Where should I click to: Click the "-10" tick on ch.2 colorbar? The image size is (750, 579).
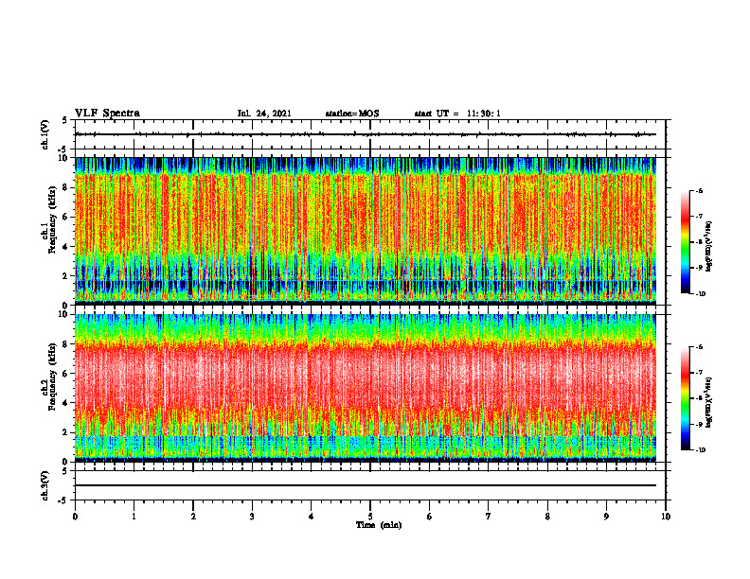(x=700, y=450)
